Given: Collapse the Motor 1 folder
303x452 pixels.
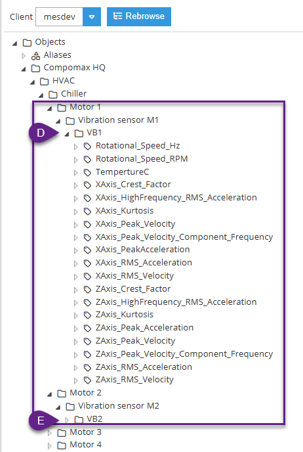Looking at the screenshot, I should click(49, 108).
